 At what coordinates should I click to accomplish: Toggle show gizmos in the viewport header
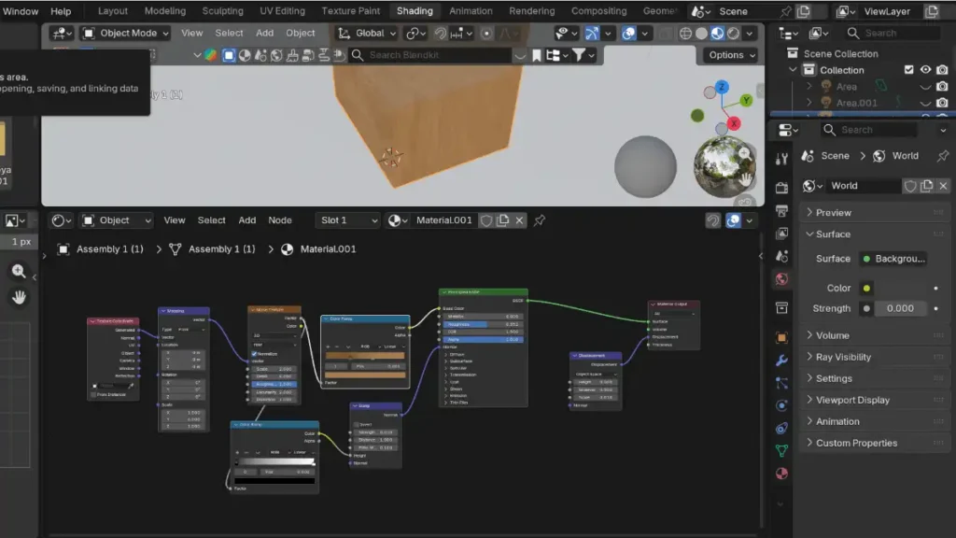click(591, 33)
